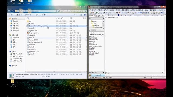The image size is (173, 97).
Task: Select pthreadVCE2.dll in Explorer file list
Action: point(34,52)
